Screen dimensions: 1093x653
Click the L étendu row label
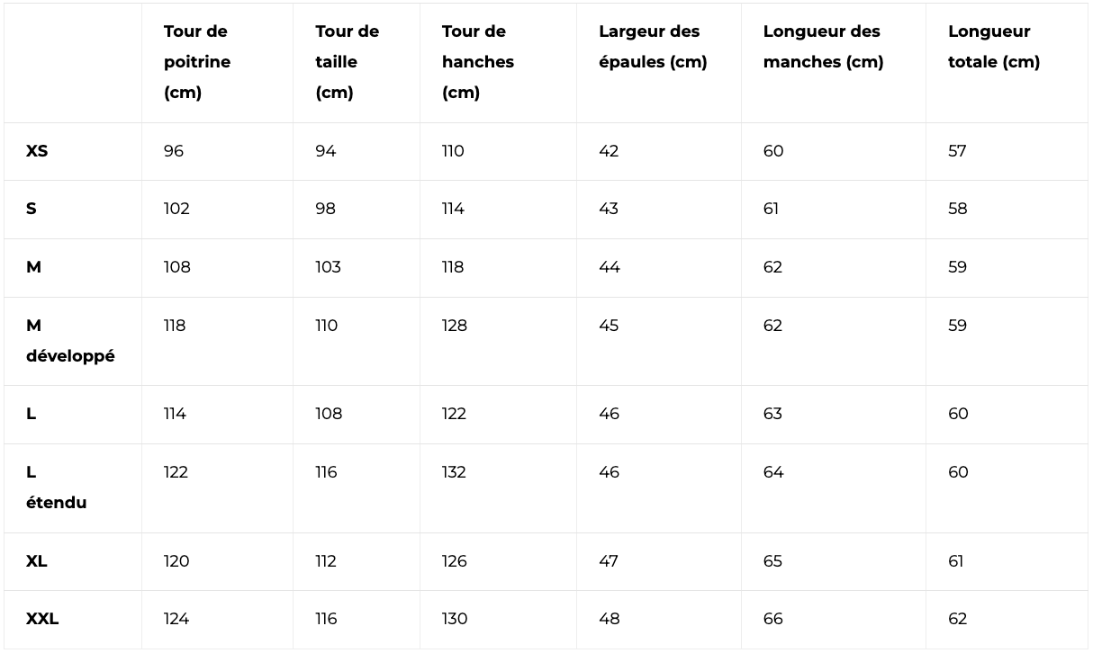click(56, 488)
